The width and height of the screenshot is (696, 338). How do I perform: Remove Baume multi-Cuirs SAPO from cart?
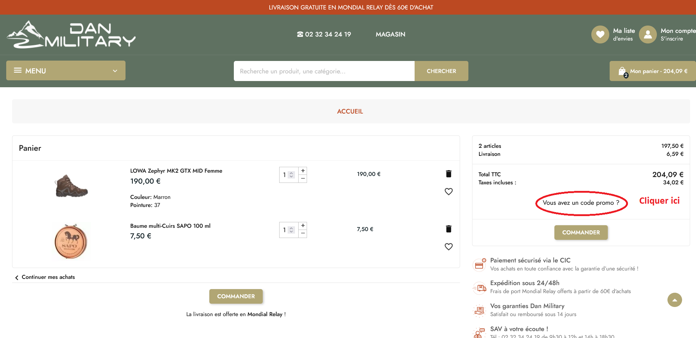449,229
